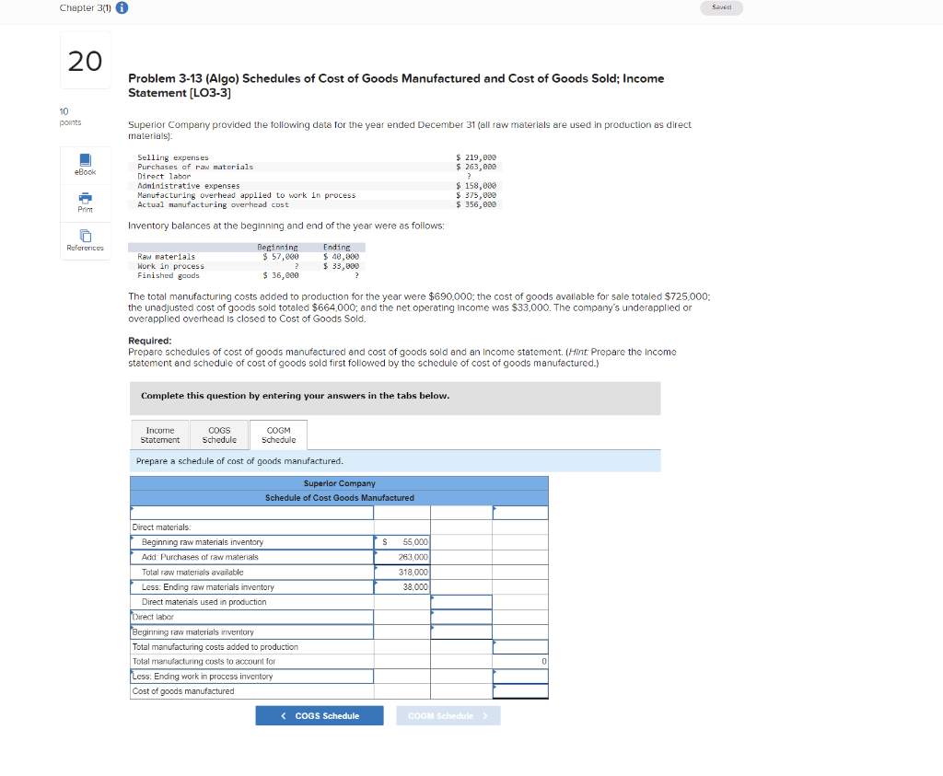Select the COGM Schedule tab

point(278,434)
